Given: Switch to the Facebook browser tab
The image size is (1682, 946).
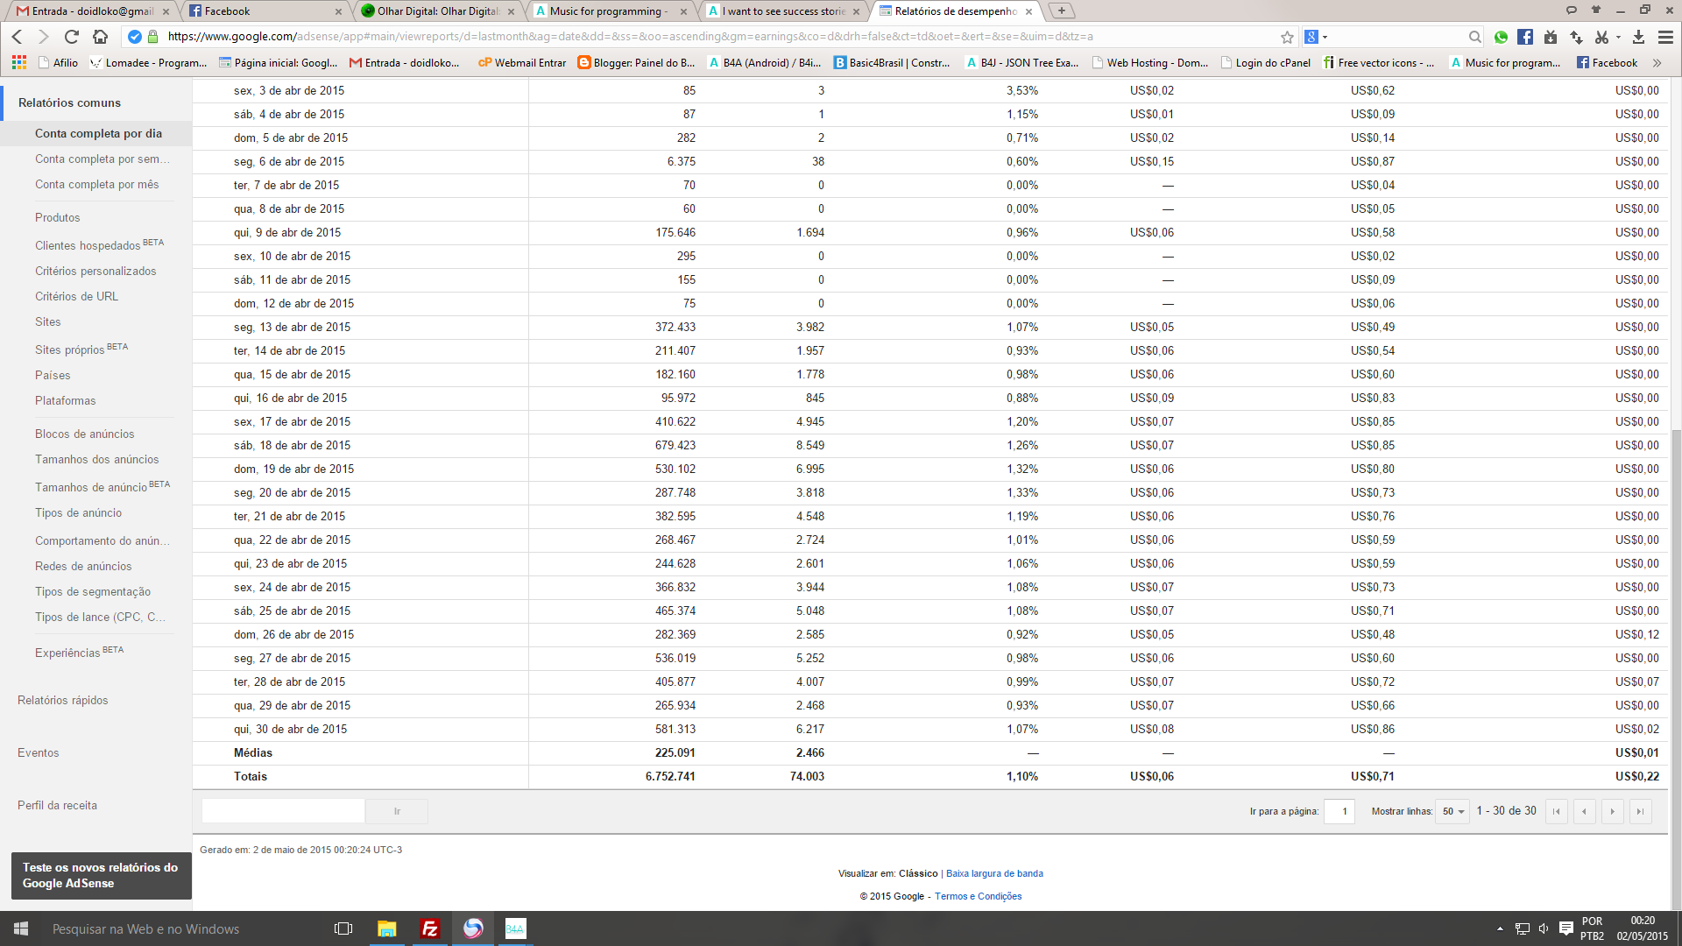Looking at the screenshot, I should [263, 11].
